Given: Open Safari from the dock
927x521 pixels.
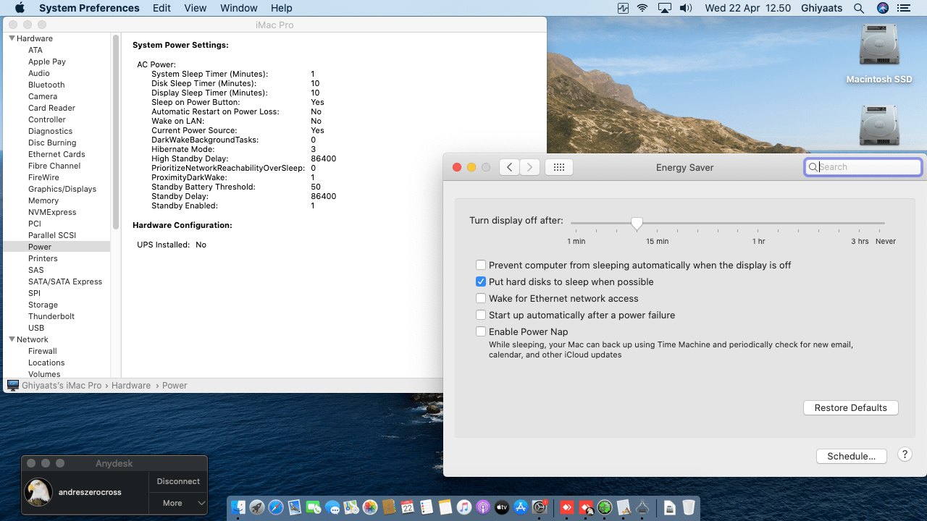Looking at the screenshot, I should coord(276,508).
